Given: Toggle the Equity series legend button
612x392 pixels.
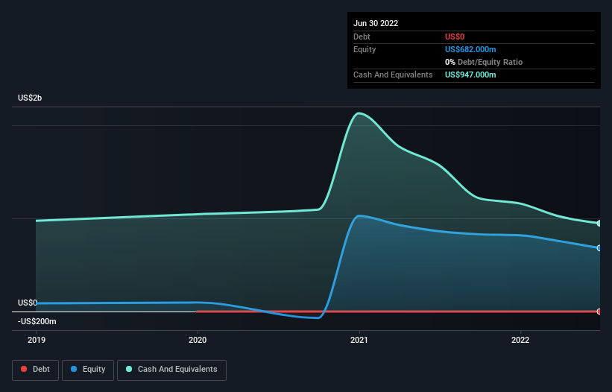Looking at the screenshot, I should [x=88, y=370].
